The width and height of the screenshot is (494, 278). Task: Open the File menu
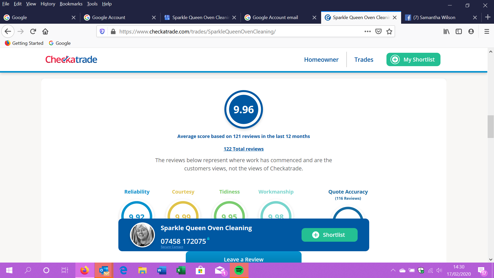6,4
